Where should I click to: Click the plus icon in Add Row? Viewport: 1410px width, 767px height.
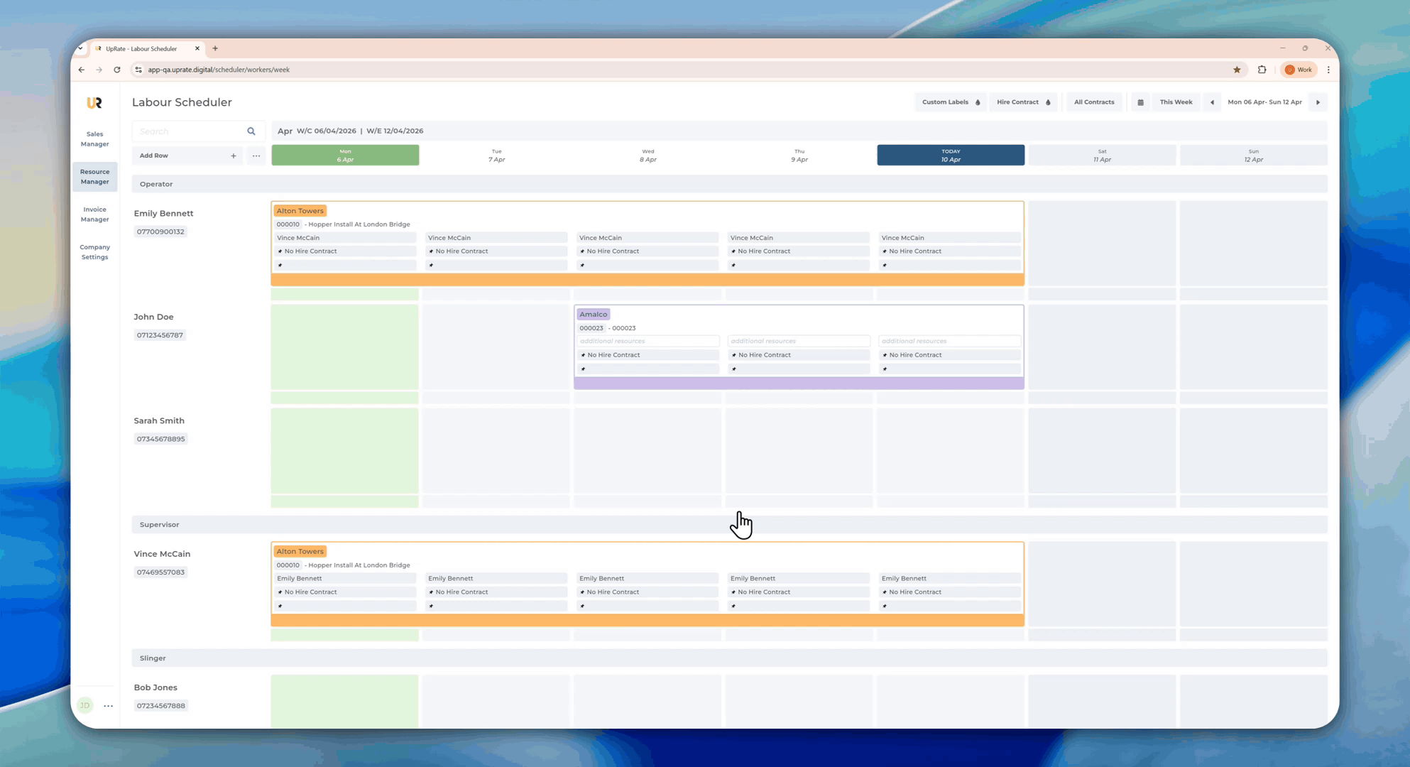pos(233,156)
